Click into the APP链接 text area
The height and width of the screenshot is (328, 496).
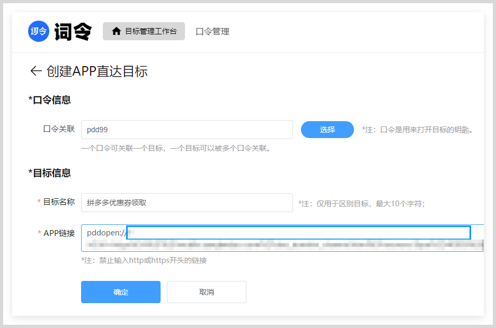point(282,238)
